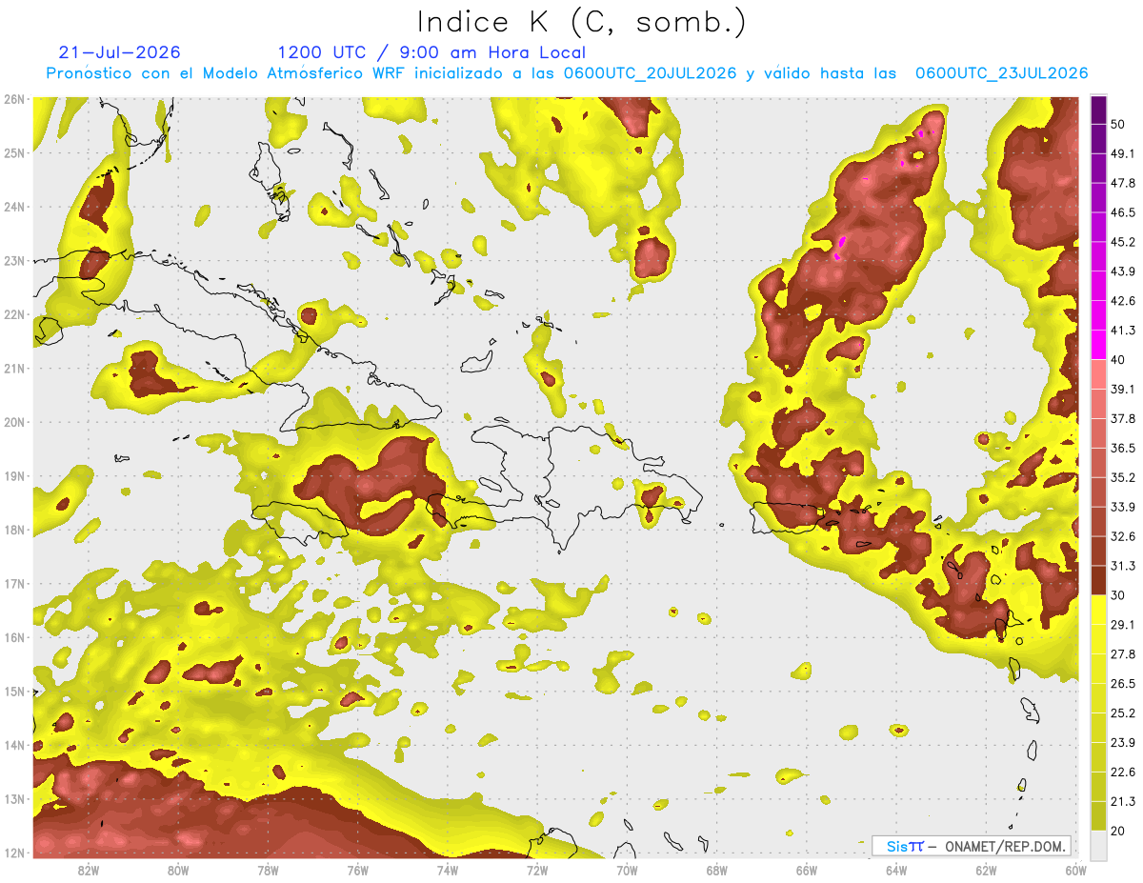1143x883 pixels.
Task: Click the color scale value "22.6"
Action: 1123,772
